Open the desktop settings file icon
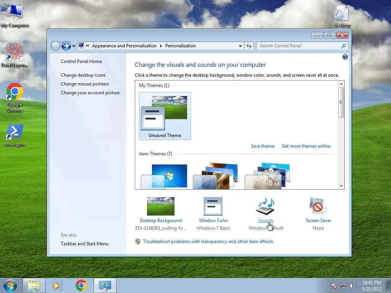This screenshot has width=391, height=293. (342, 16)
